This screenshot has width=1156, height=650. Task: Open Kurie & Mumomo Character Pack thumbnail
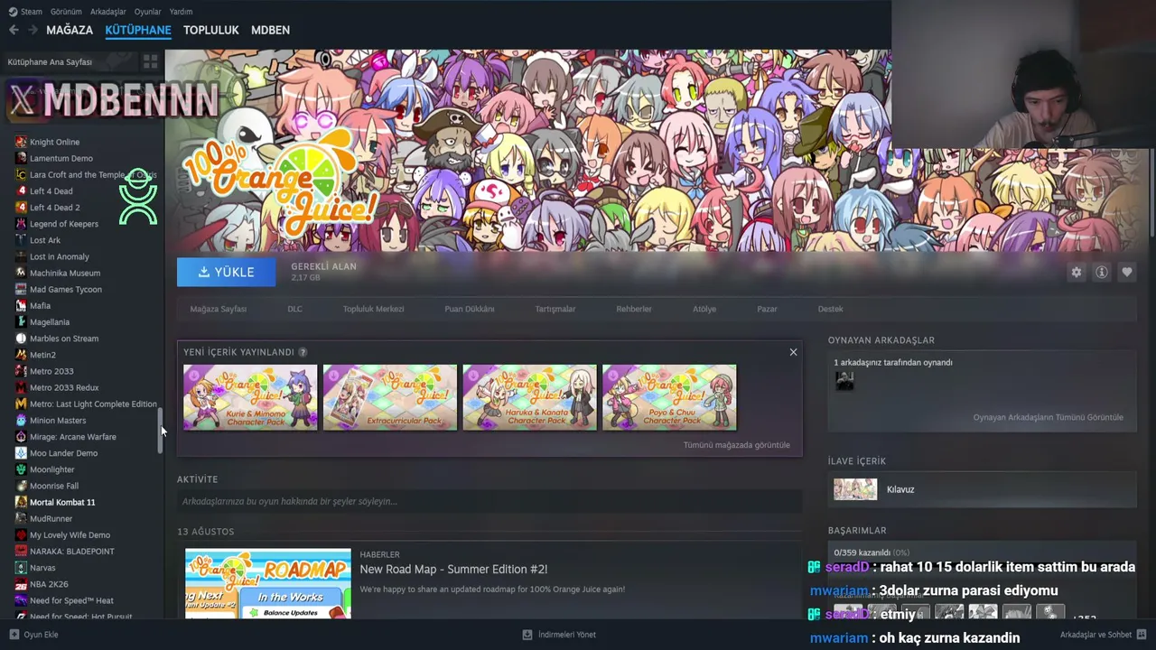[250, 397]
